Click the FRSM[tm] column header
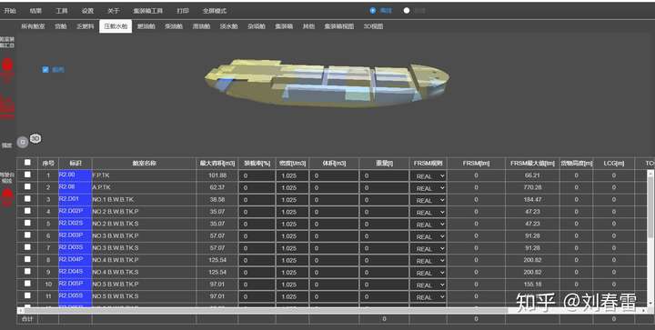Viewport: 655px width, 330px height. click(x=476, y=163)
